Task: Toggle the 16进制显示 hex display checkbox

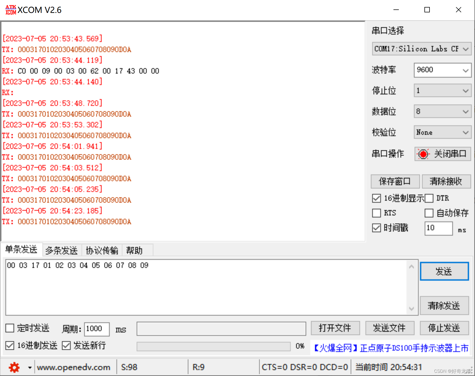Action: tap(377, 198)
